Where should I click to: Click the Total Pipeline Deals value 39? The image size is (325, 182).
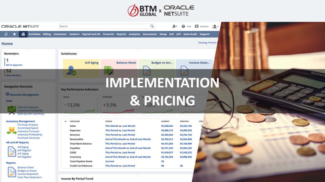pyautogui.click(x=162, y=161)
